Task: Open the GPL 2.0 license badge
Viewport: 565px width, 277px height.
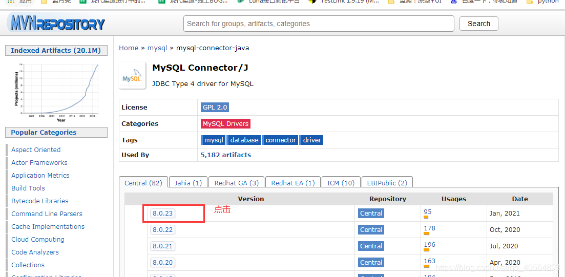Action: (x=215, y=108)
